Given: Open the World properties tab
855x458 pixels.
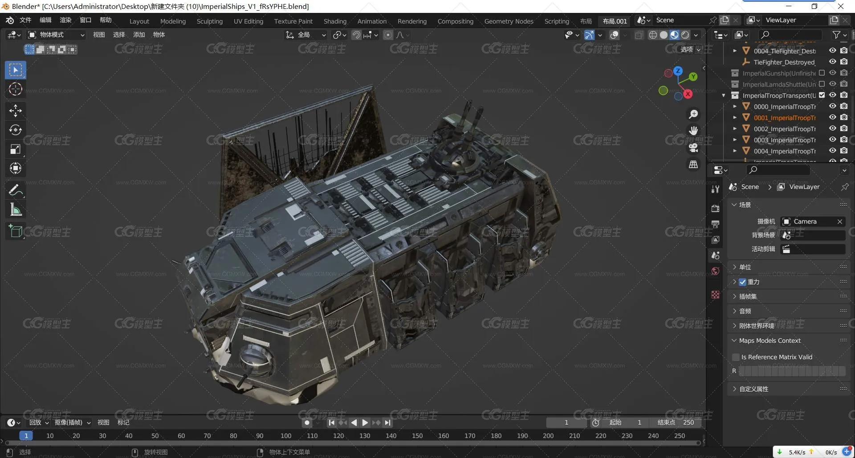Looking at the screenshot, I should tap(715, 271).
